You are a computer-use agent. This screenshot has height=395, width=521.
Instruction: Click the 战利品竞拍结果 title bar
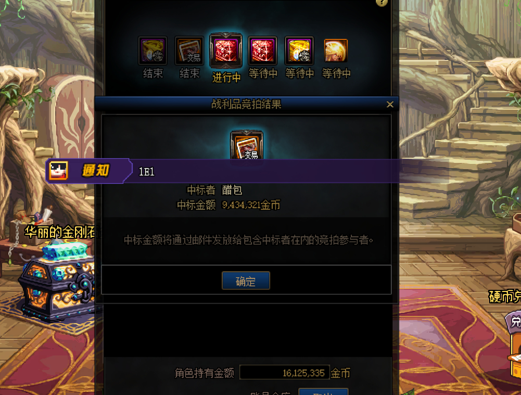pyautogui.click(x=246, y=104)
